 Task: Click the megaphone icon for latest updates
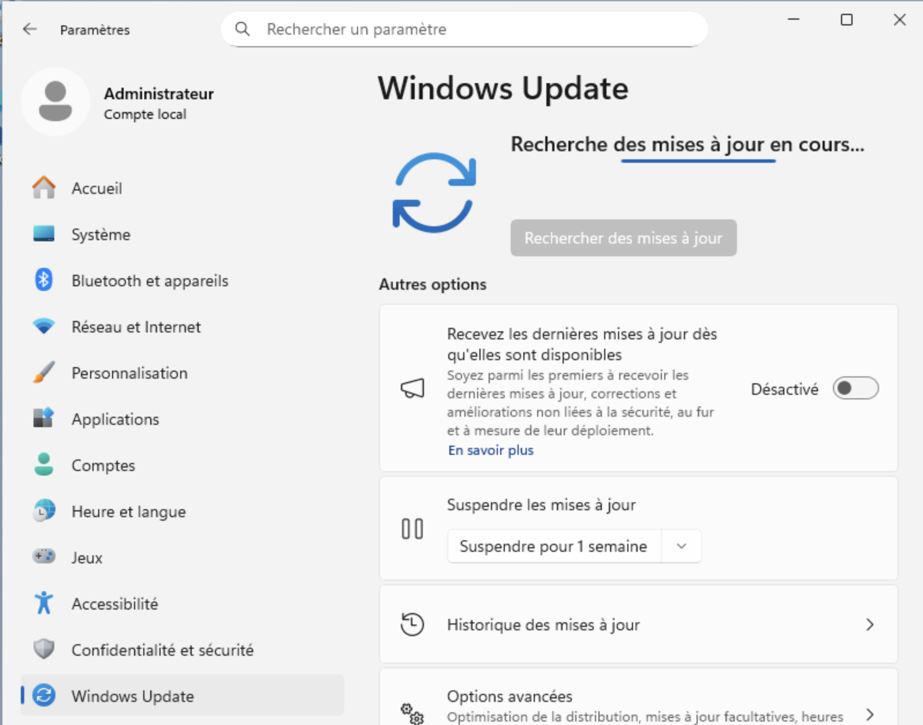click(412, 388)
